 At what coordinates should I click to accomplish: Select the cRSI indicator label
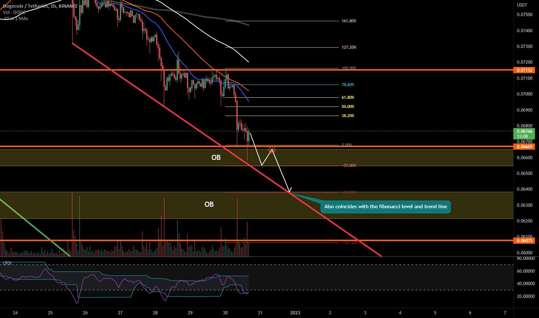pos(7,263)
